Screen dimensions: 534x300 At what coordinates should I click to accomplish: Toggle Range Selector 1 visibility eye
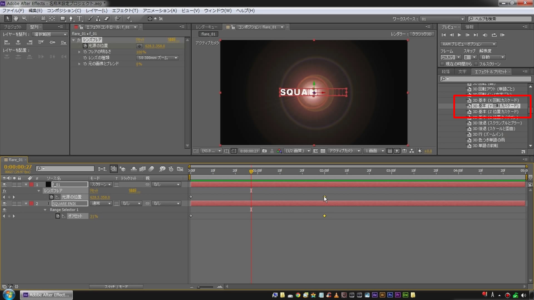(4, 210)
